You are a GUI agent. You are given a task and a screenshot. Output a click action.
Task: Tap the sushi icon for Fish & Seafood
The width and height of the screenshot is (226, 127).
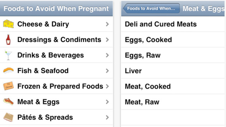(8, 71)
